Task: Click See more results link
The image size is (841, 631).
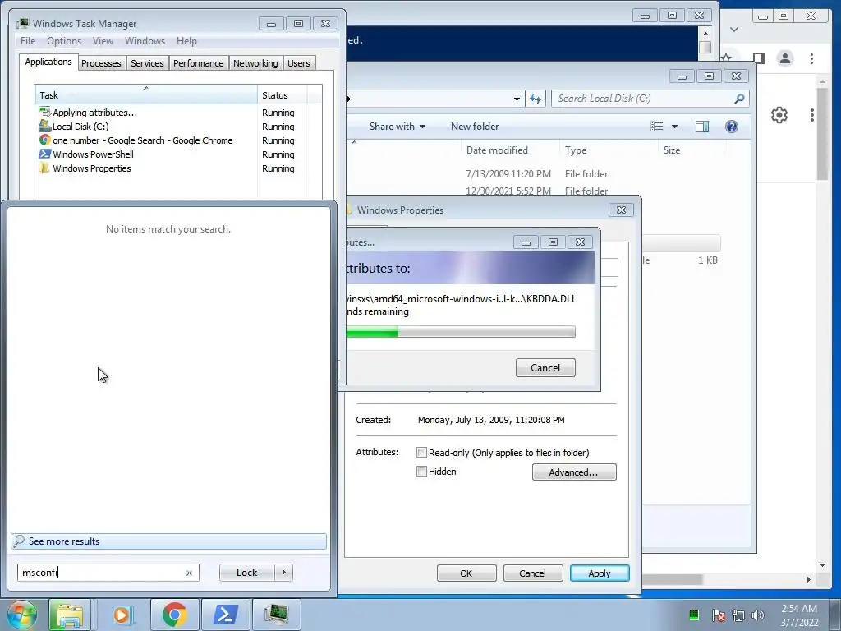Action: tap(168, 541)
